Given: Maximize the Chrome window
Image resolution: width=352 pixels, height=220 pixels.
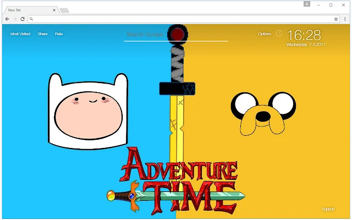Looking at the screenshot, I should pos(331,5).
